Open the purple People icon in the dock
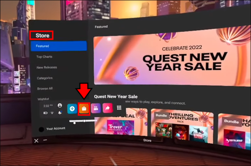This screenshot has width=251, height=166. click(x=96, y=108)
